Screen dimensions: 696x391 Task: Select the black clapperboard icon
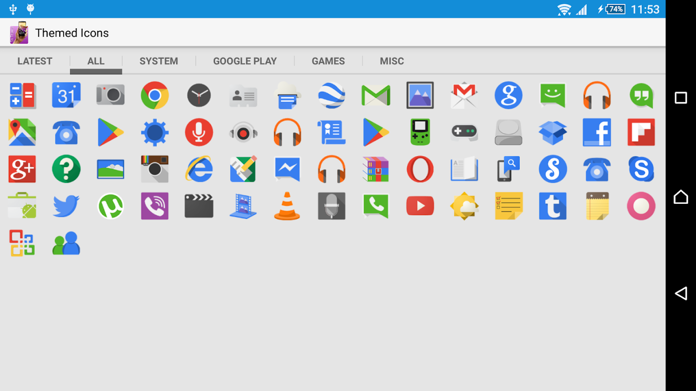coord(199,206)
